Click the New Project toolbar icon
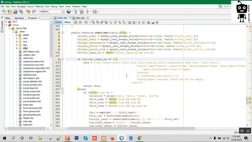This screenshot has width=252, height=142. pyautogui.click(x=9, y=11)
